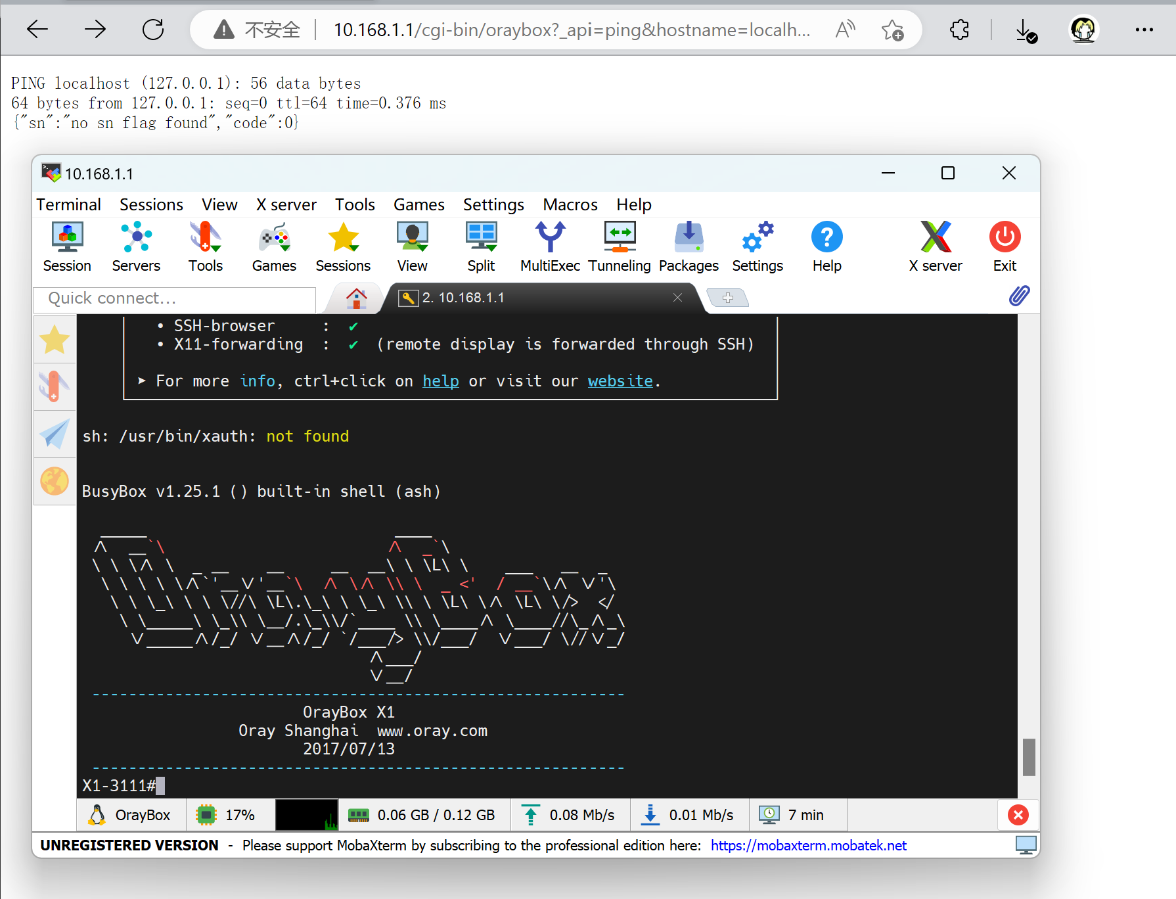The height and width of the screenshot is (899, 1176).
Task: Open the Macros menu
Action: pos(569,204)
